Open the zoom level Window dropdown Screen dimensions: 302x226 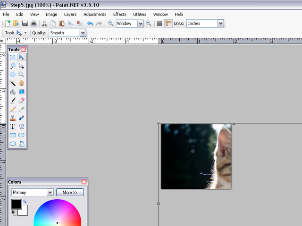[141, 24]
